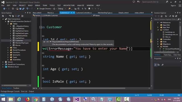This screenshot has height=102, width=182.
Task: Open the open-documents tab overflow dropdown
Action: point(152,12)
